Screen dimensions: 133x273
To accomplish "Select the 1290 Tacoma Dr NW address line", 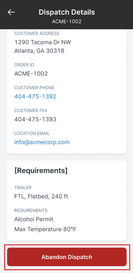I will [42, 42].
